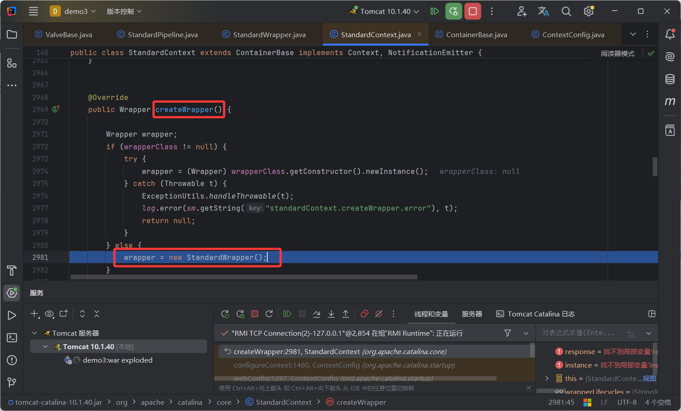Click the red Stop button in the top toolbar
Screen dimensions: 681x411
(x=473, y=11)
